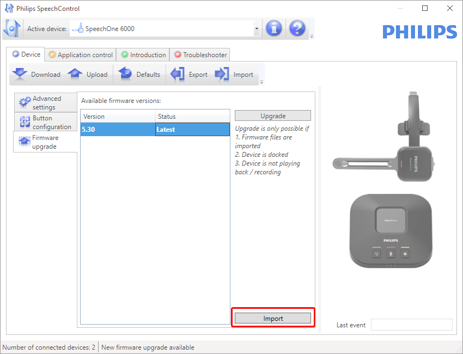
Task: Click the Export toolbar button
Action: [x=189, y=75]
